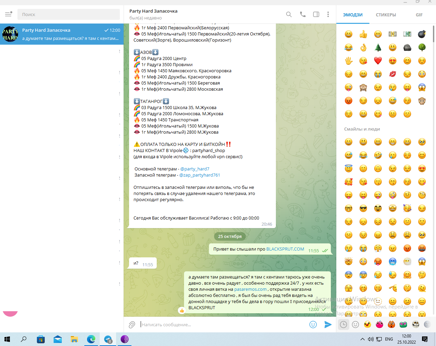The width and height of the screenshot is (436, 346).
Task: Insert the gray rock emoji
Action: 407,47
